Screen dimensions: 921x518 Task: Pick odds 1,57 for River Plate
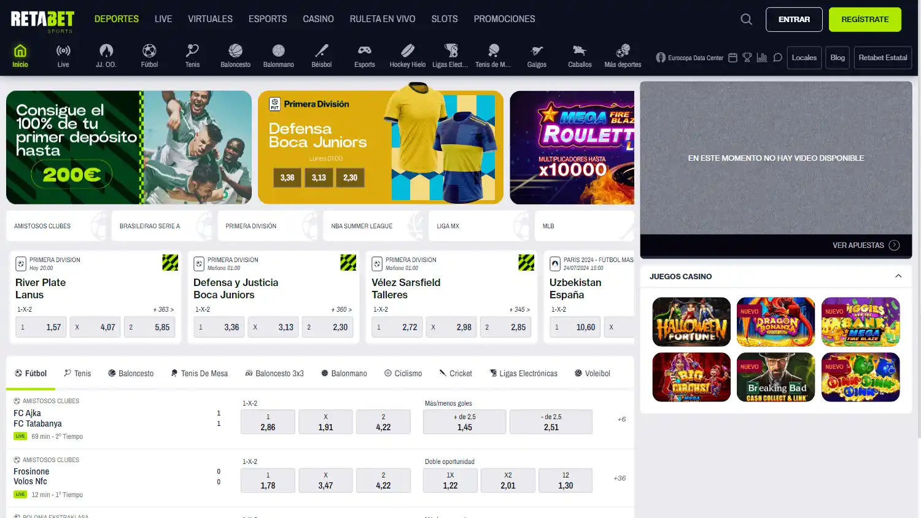point(41,327)
